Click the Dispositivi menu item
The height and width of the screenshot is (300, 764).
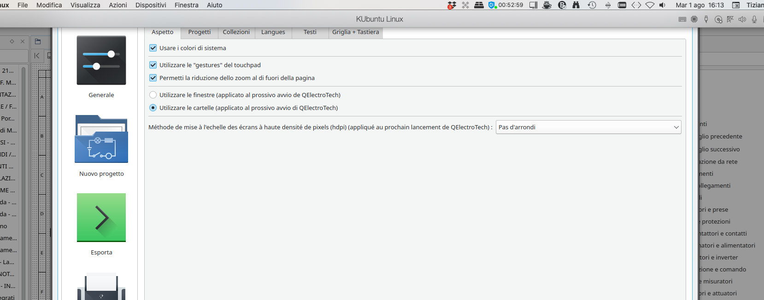151,5
